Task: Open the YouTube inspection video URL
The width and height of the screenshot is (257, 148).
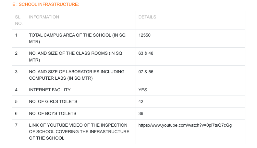Action: 185,125
